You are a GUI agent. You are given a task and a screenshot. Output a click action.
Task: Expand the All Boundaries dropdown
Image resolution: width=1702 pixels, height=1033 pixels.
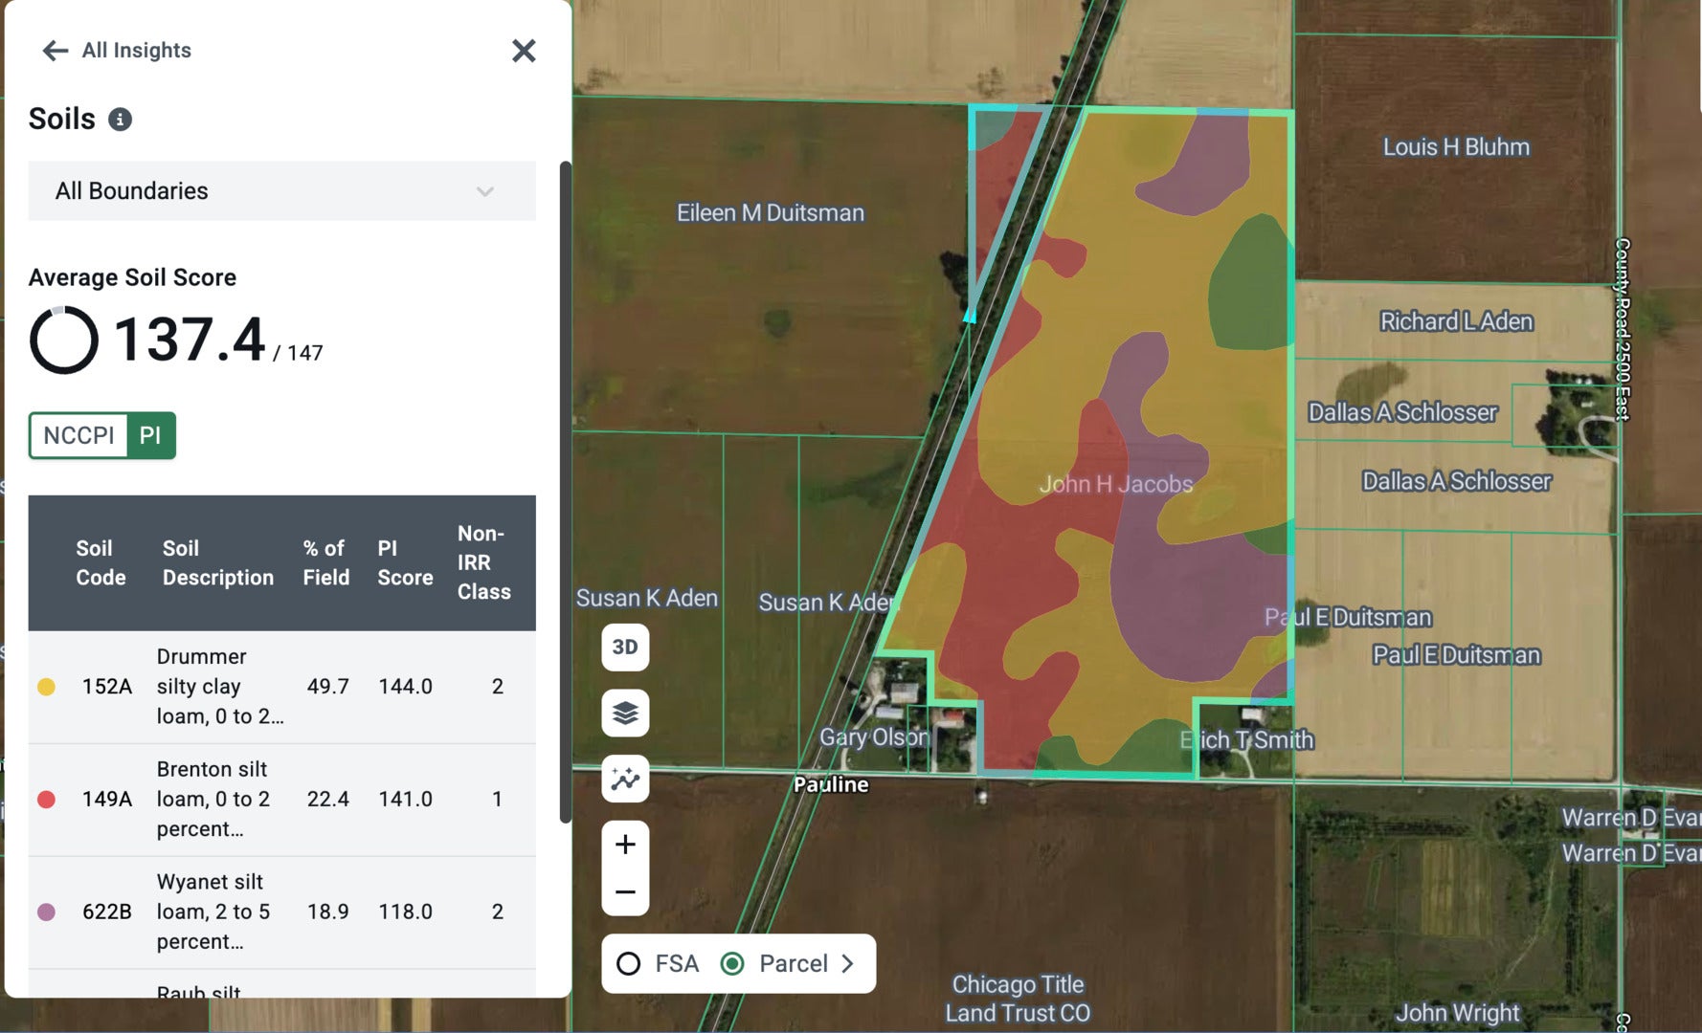coord(282,191)
